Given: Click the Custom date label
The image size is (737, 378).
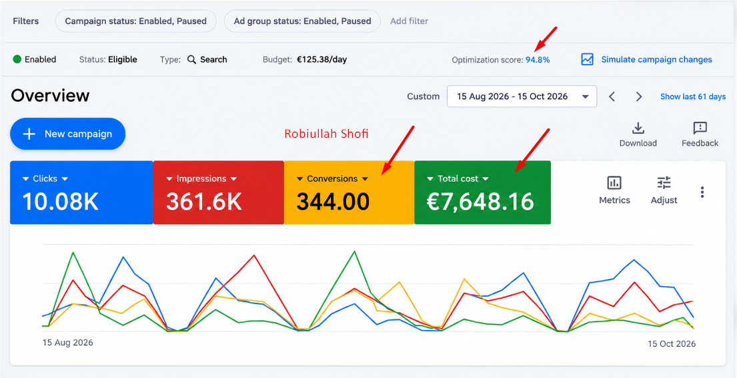Looking at the screenshot, I should click(x=424, y=96).
